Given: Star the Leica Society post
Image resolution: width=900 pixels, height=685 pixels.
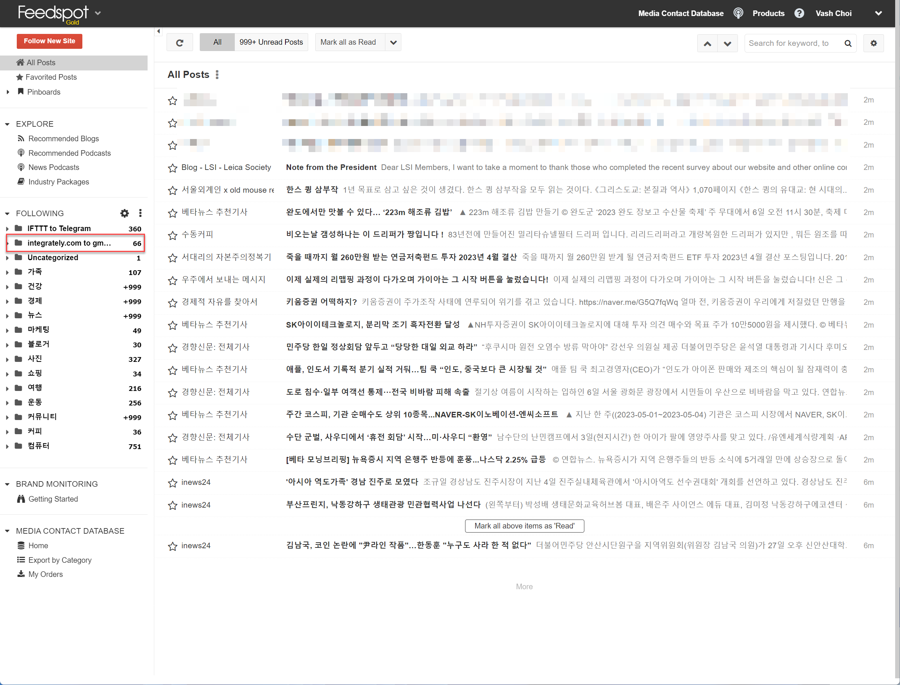Looking at the screenshot, I should [173, 168].
